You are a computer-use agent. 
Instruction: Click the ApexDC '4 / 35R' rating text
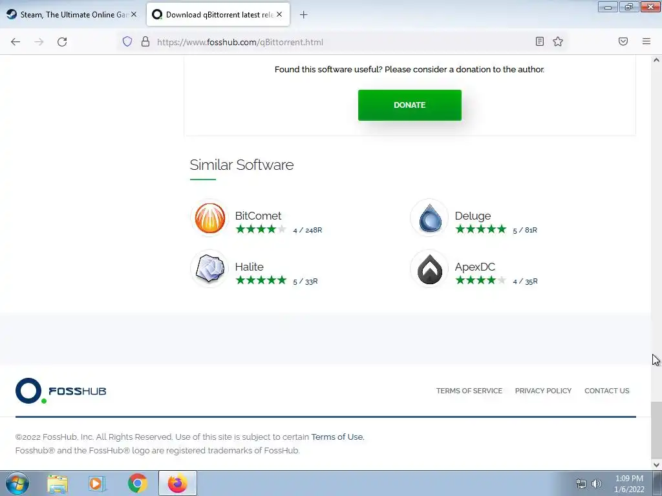(525, 282)
